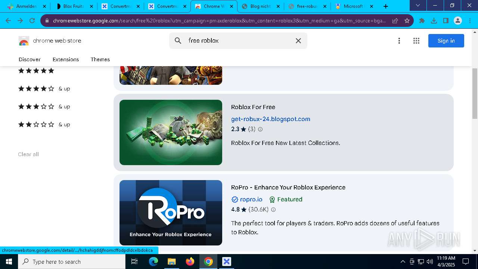The image size is (478, 269).
Task: Open File Explorer from the taskbar
Action: [171, 262]
